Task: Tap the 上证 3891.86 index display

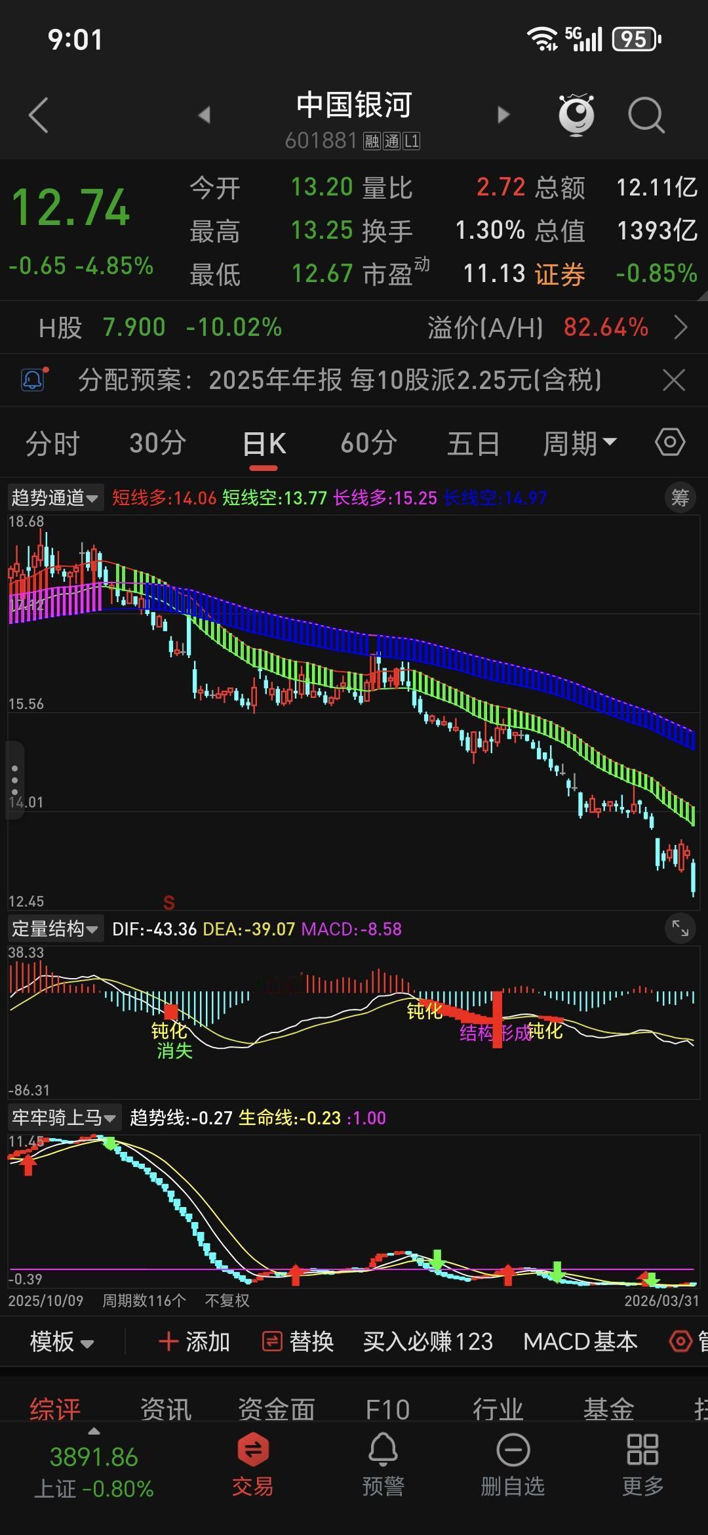Action: click(94, 1472)
